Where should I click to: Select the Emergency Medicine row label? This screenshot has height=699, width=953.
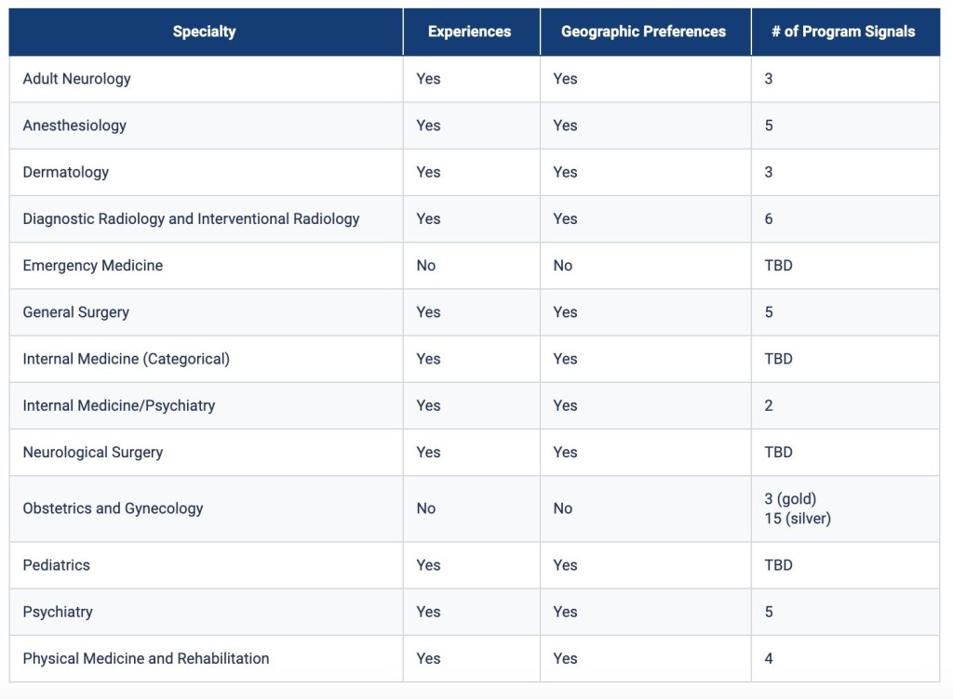pos(92,266)
